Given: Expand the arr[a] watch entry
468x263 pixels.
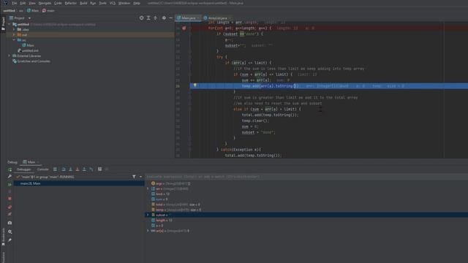Looking at the screenshot, I should 148,231.
